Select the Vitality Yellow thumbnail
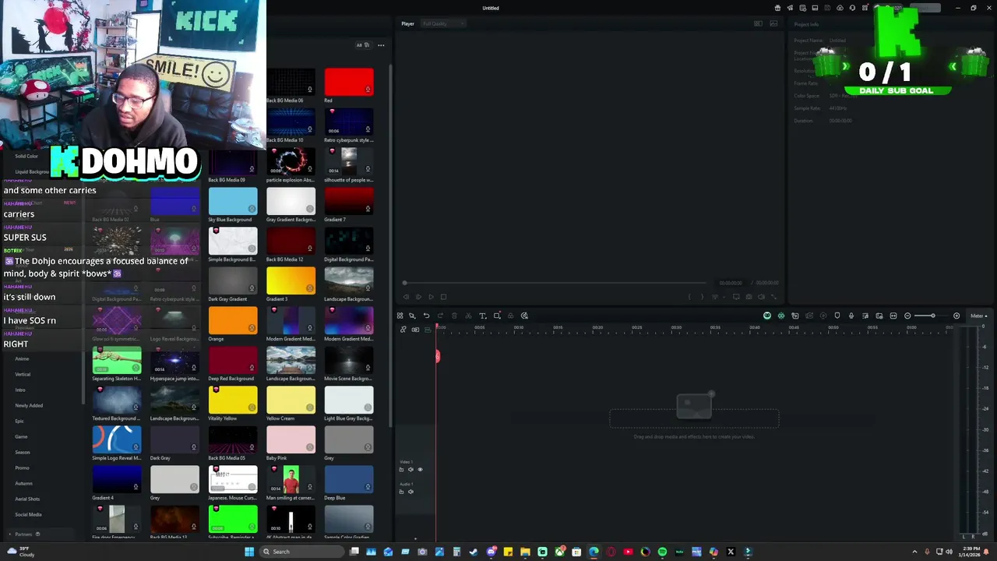This screenshot has width=997, height=561. [232, 400]
